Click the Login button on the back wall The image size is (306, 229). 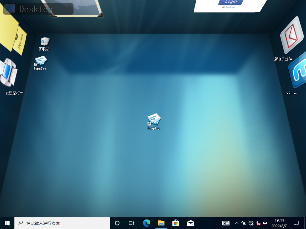pos(231,2)
